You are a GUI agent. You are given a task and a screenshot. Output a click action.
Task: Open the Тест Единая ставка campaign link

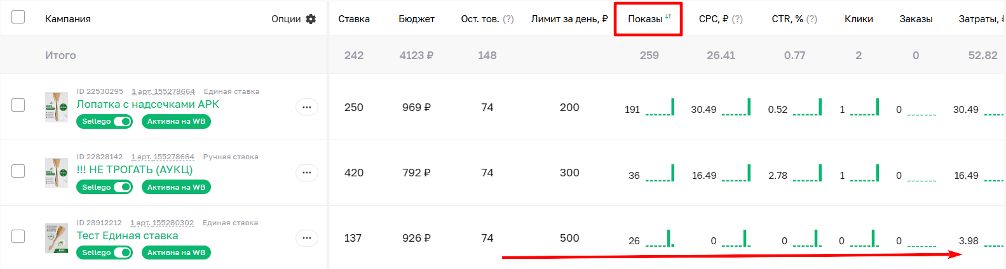coord(127,236)
